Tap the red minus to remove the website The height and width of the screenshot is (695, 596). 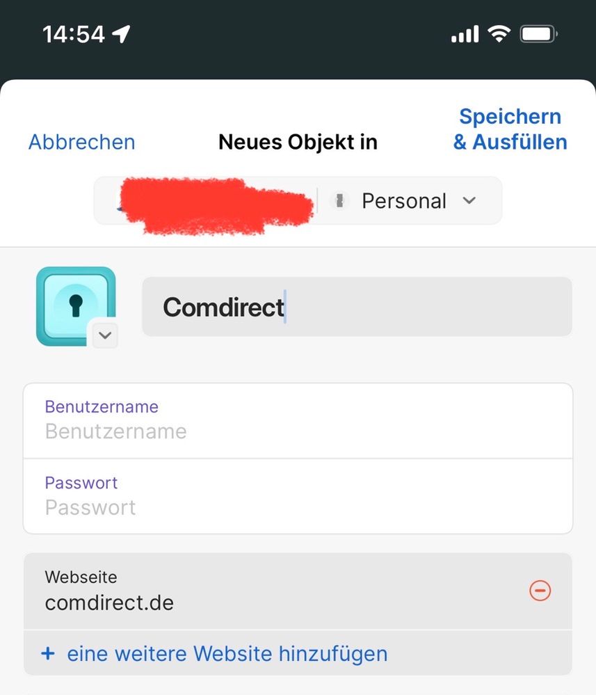(x=540, y=591)
